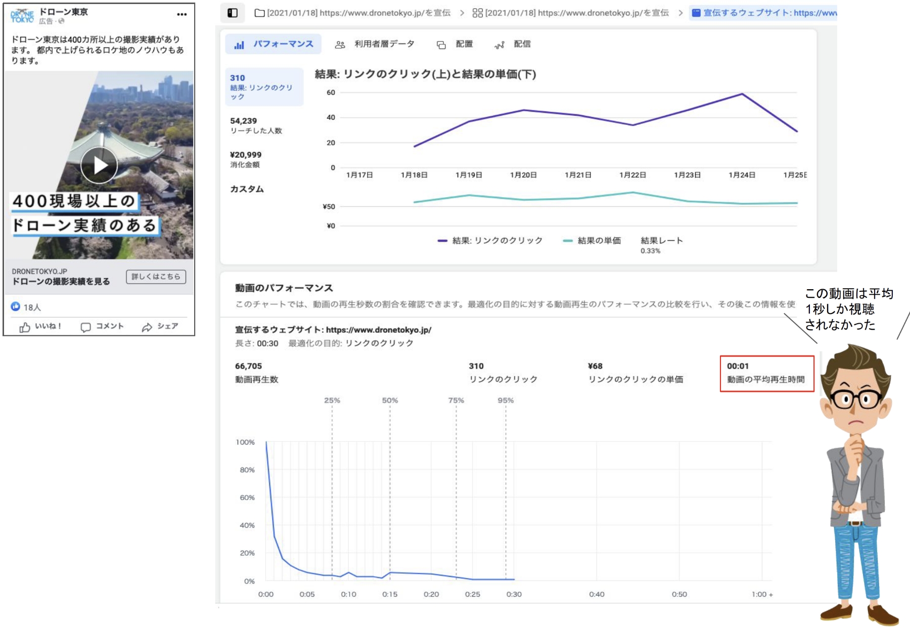
Task: Click the 結果レート 0.33% text
Action: [662, 245]
